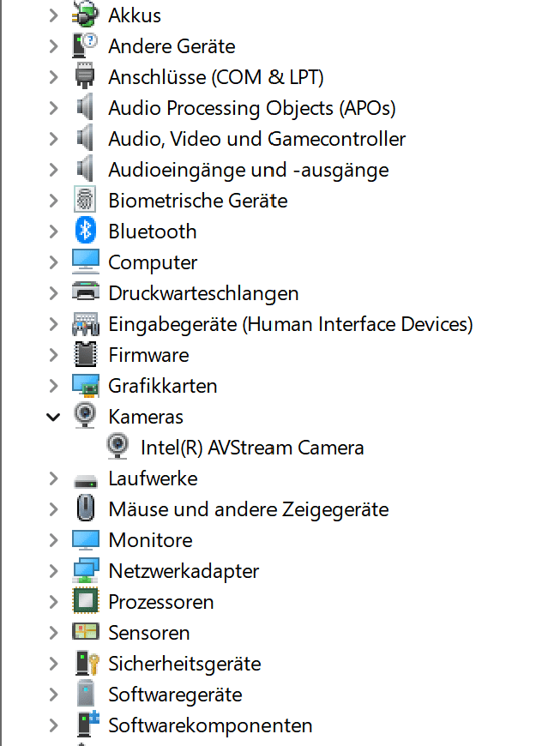Expand the Netzwerkadapter node
Screen dimensions: 542x746
pyautogui.click(x=53, y=571)
